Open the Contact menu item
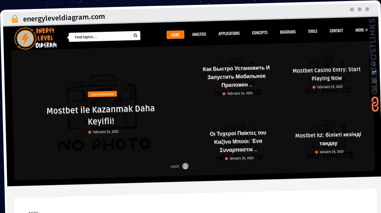 click(x=336, y=31)
